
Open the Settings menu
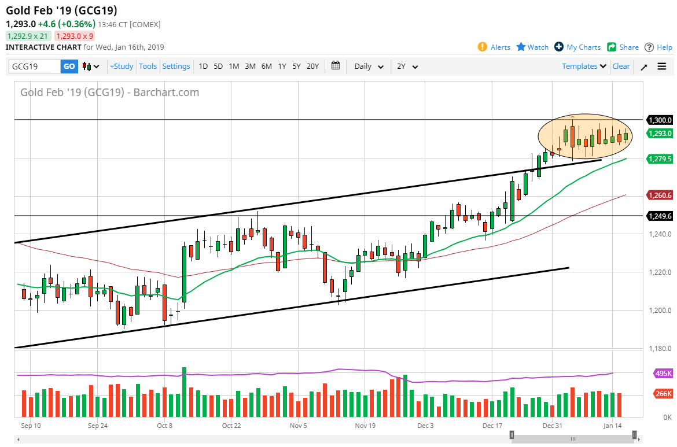tap(176, 66)
